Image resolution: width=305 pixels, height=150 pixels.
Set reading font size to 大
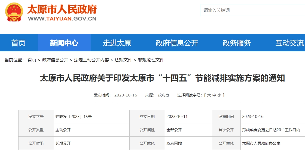click(209, 95)
